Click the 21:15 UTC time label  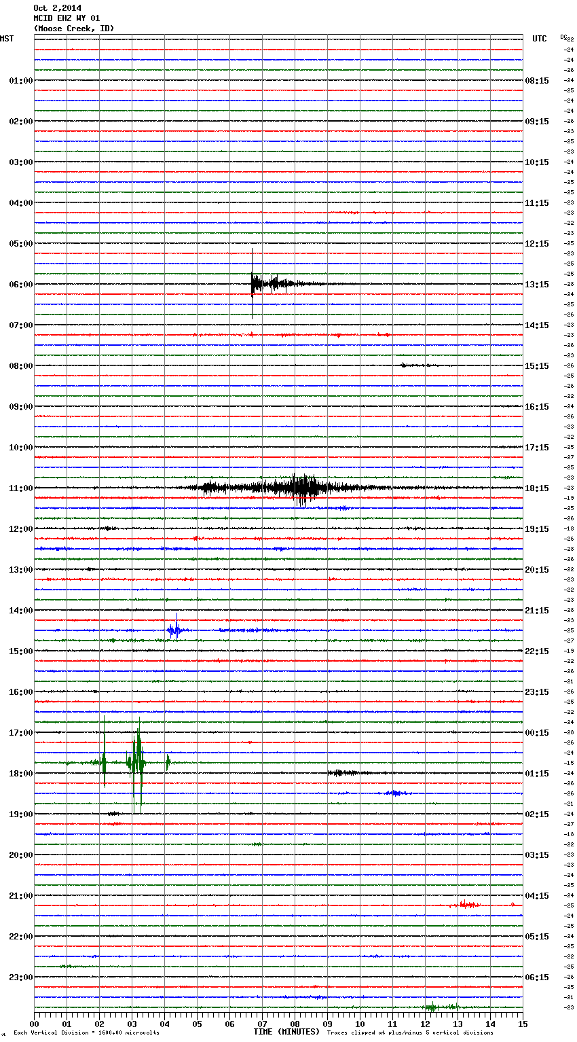[x=537, y=611]
